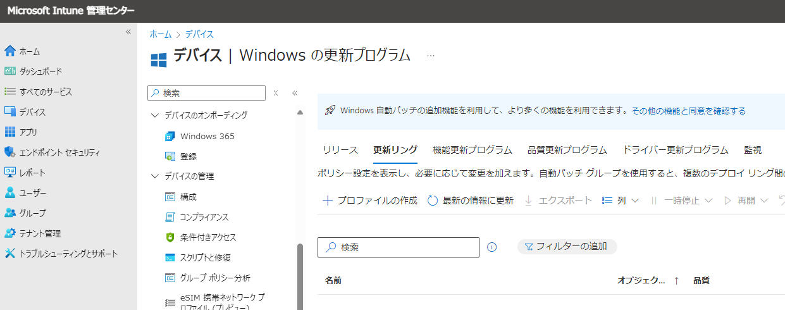
Task: Click フィルターの追加 button
Action: point(567,247)
